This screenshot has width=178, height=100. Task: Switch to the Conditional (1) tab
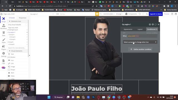152,29
